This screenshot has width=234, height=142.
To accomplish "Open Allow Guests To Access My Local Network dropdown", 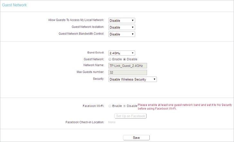I will (x=122, y=21).
